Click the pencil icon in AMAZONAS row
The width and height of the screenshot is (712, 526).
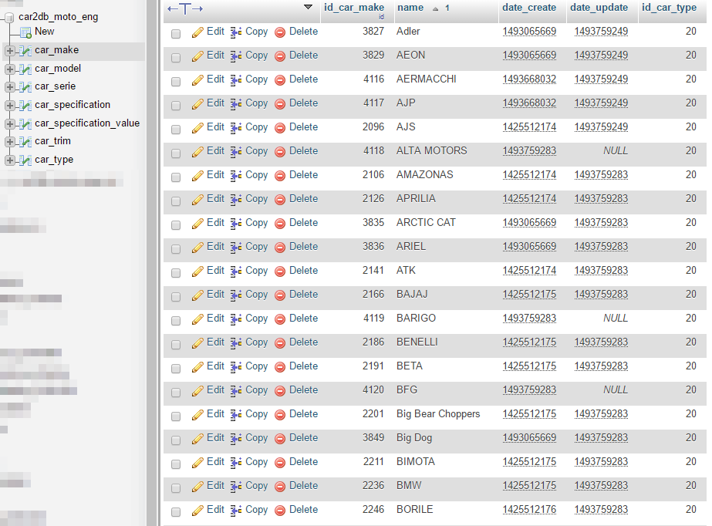coord(197,176)
